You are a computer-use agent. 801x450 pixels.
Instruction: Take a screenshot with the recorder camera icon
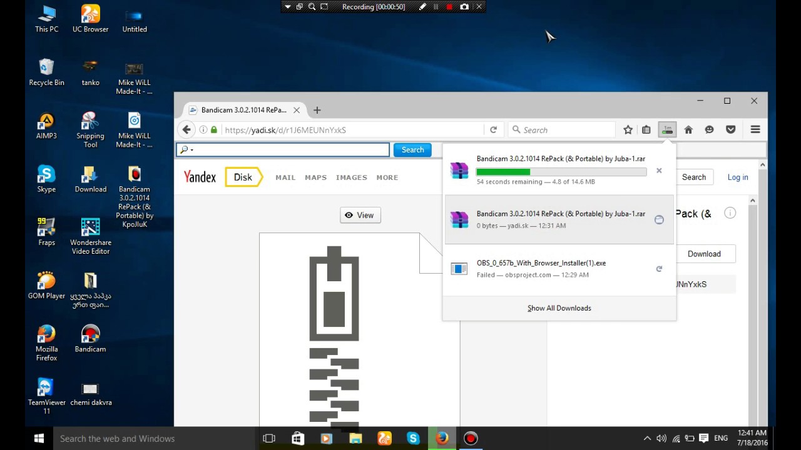coord(464,7)
